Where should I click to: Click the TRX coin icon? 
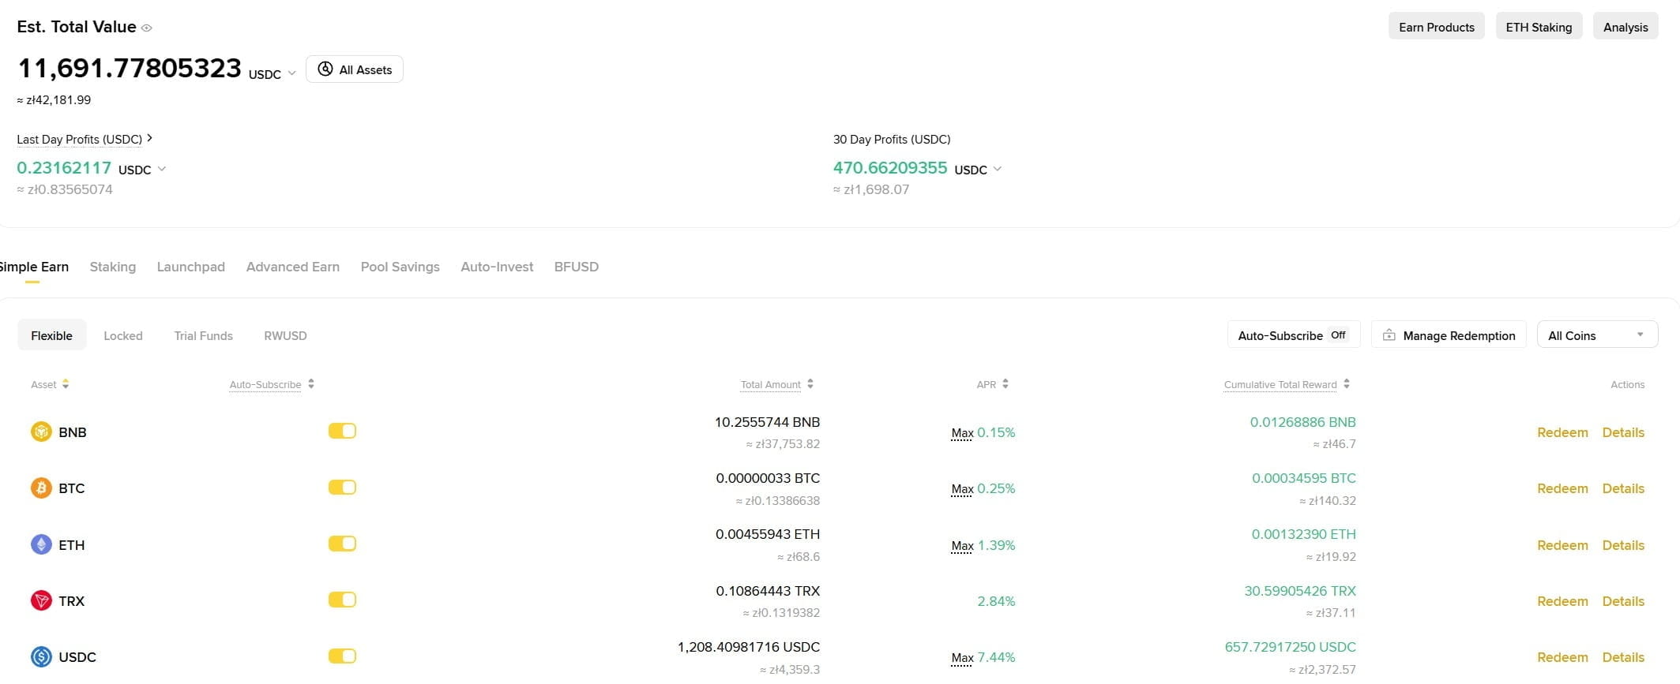pyautogui.click(x=41, y=600)
